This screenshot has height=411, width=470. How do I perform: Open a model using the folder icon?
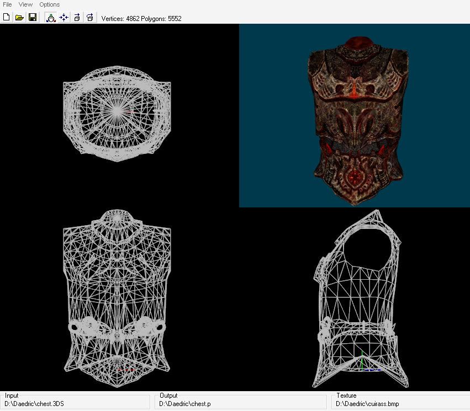[19, 18]
